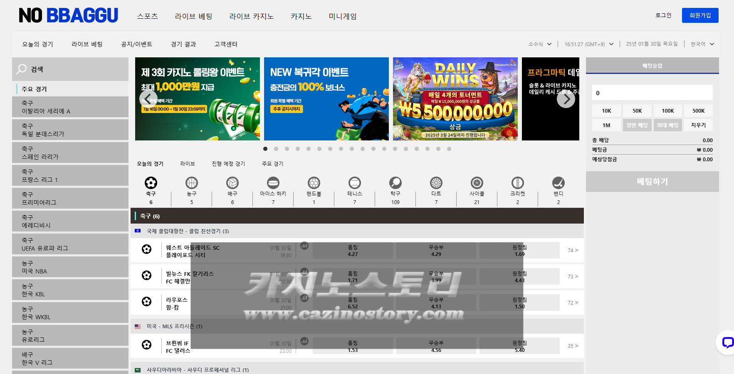Open the 미니게임 top menu

click(343, 16)
